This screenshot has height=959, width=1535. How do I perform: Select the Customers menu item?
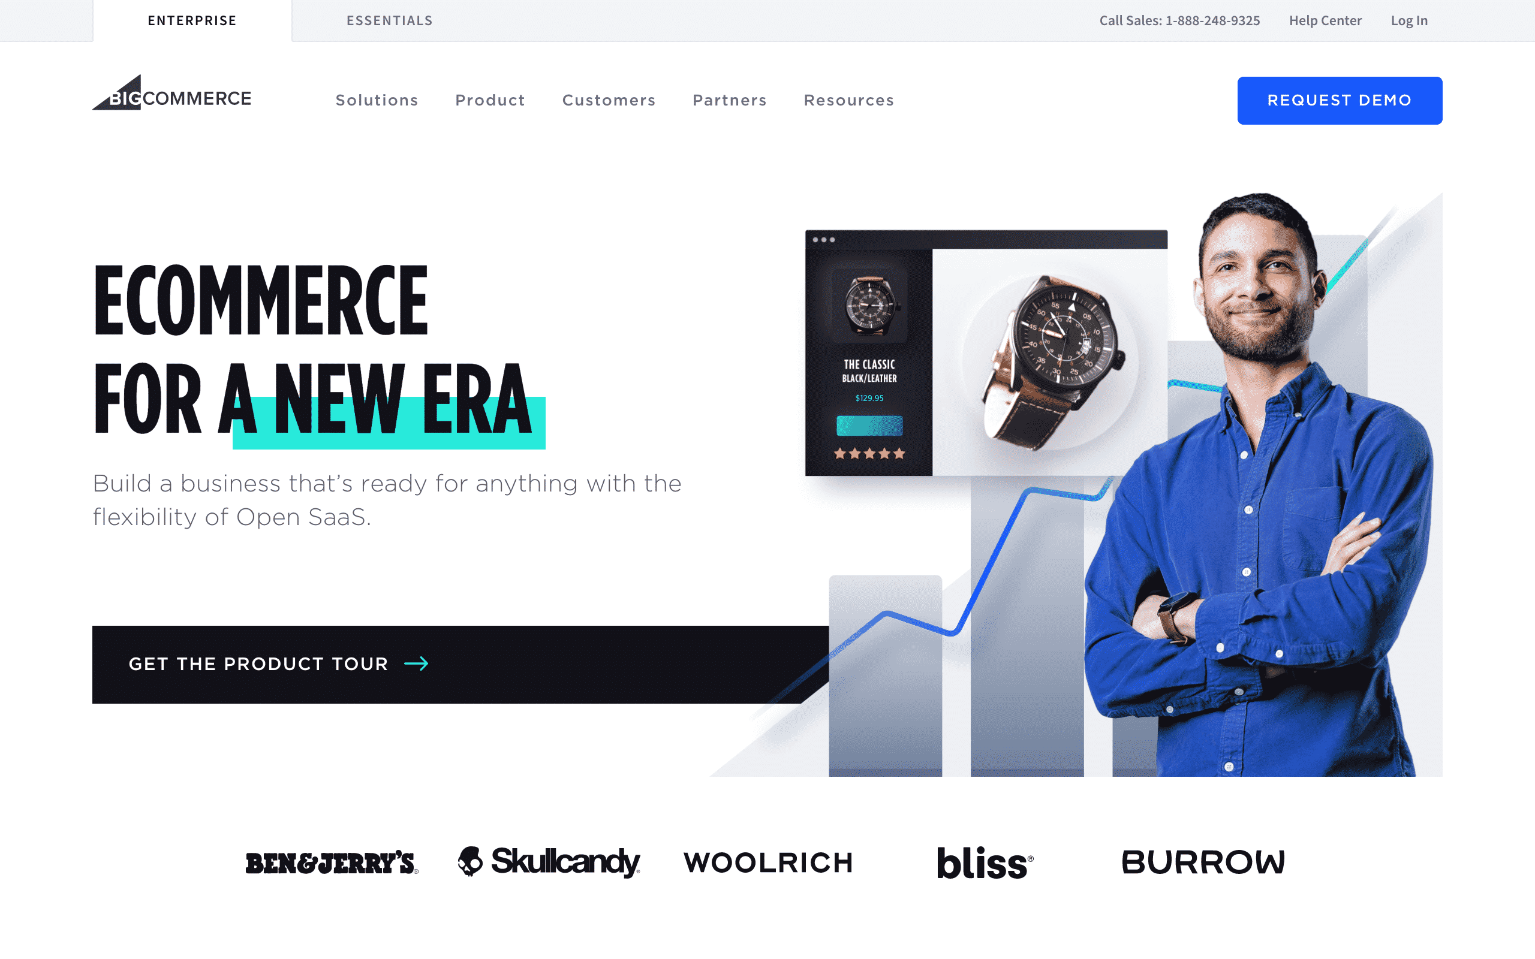tap(609, 99)
